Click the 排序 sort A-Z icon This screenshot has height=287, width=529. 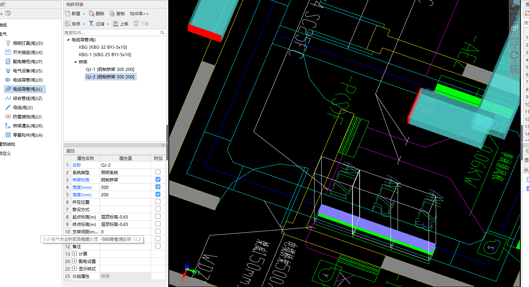click(x=67, y=24)
